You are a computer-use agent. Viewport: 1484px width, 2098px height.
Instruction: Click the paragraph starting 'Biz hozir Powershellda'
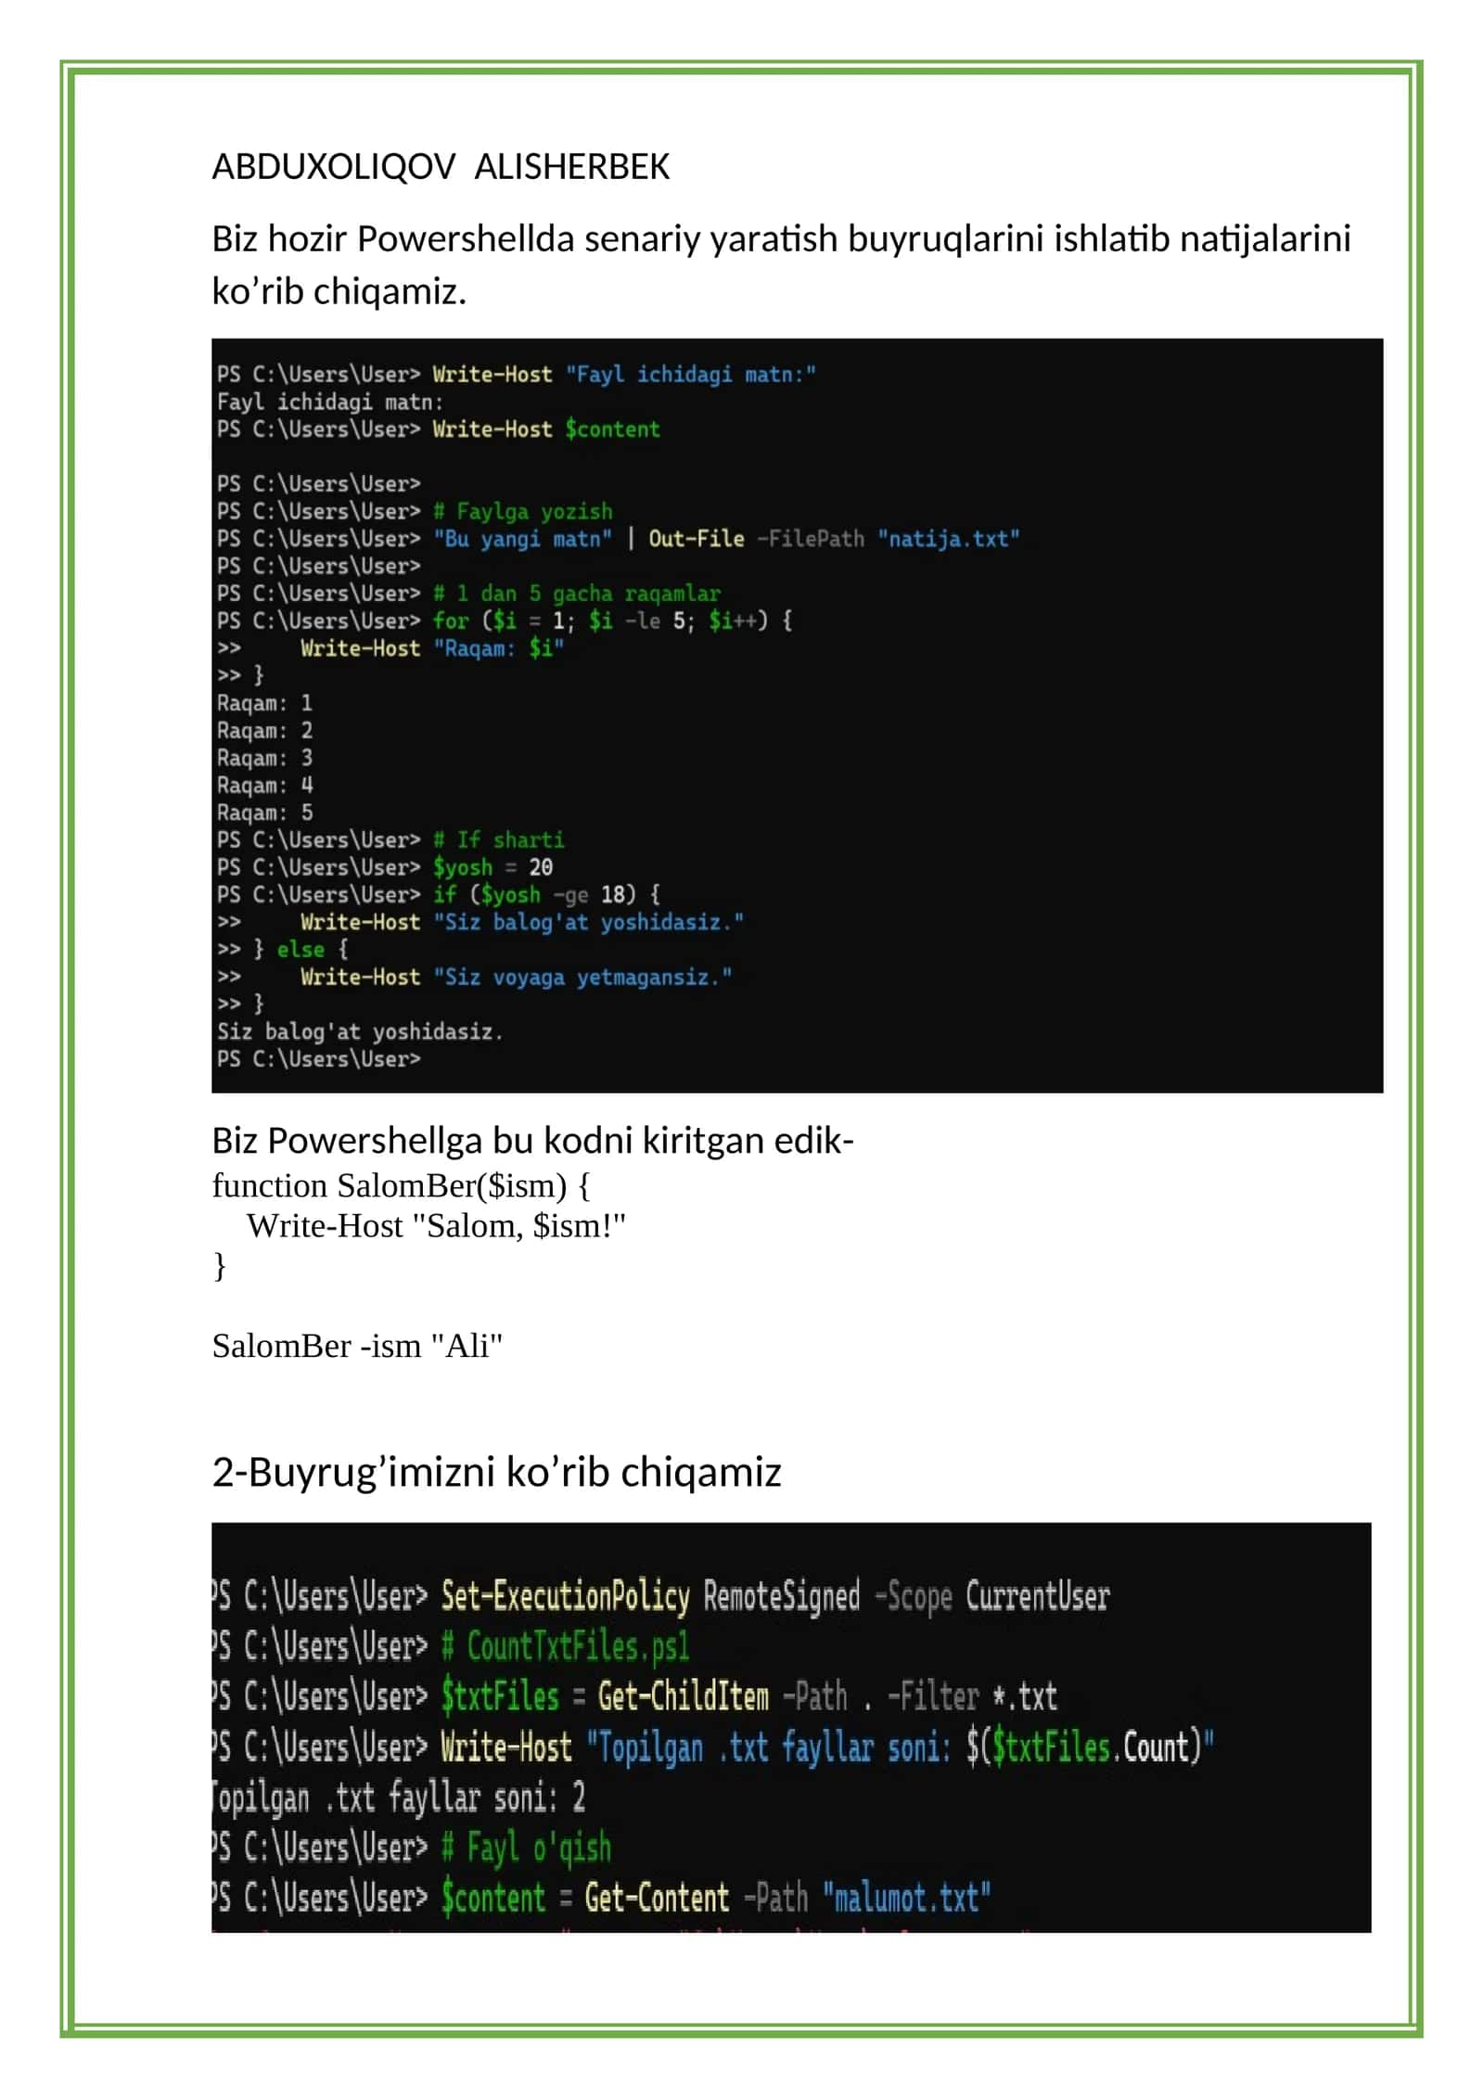(x=781, y=264)
